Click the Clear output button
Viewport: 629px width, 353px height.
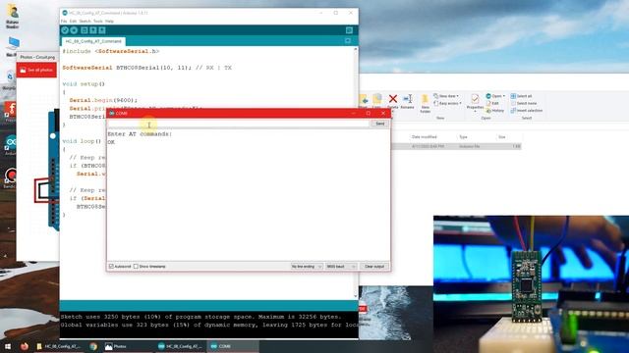[x=374, y=266]
